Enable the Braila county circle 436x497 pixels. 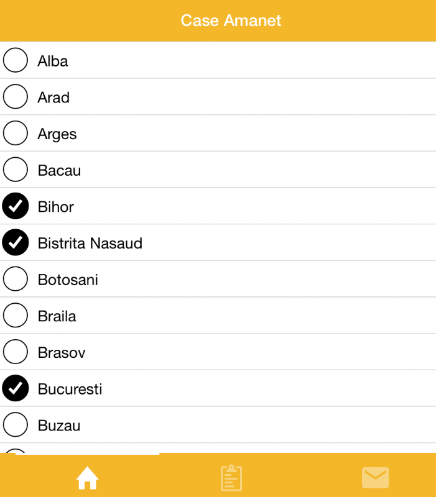[x=16, y=316]
